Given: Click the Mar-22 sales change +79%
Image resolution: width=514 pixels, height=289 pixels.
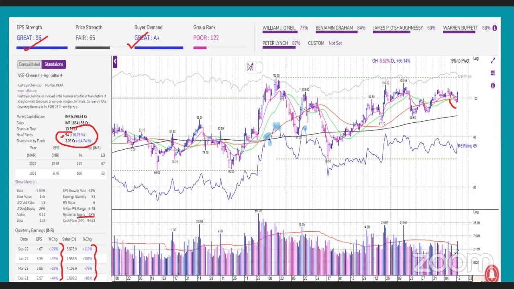Looking at the screenshot, I should pyautogui.click(x=88, y=269).
